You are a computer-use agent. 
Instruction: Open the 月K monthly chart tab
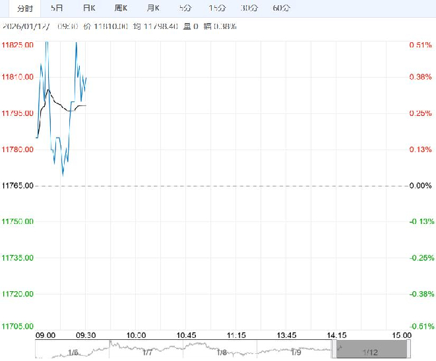point(153,9)
